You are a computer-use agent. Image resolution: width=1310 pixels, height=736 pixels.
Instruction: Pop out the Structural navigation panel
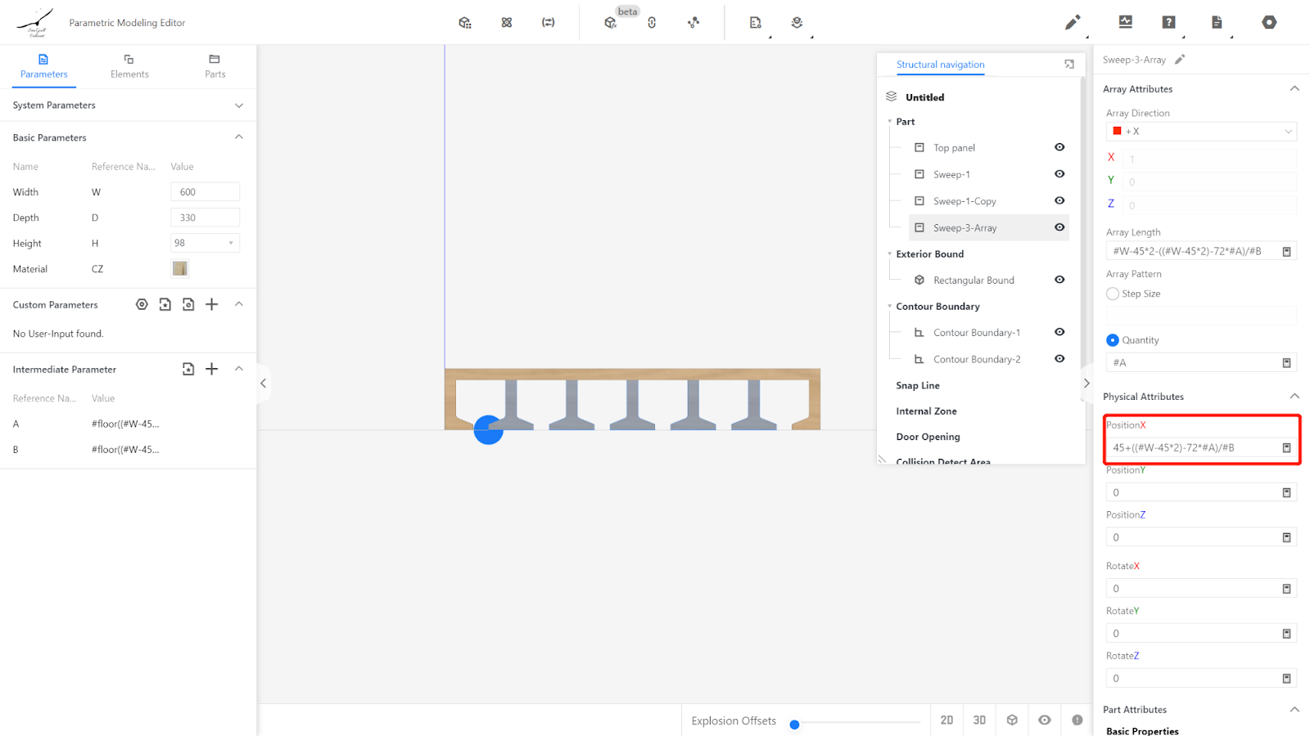tap(1069, 65)
